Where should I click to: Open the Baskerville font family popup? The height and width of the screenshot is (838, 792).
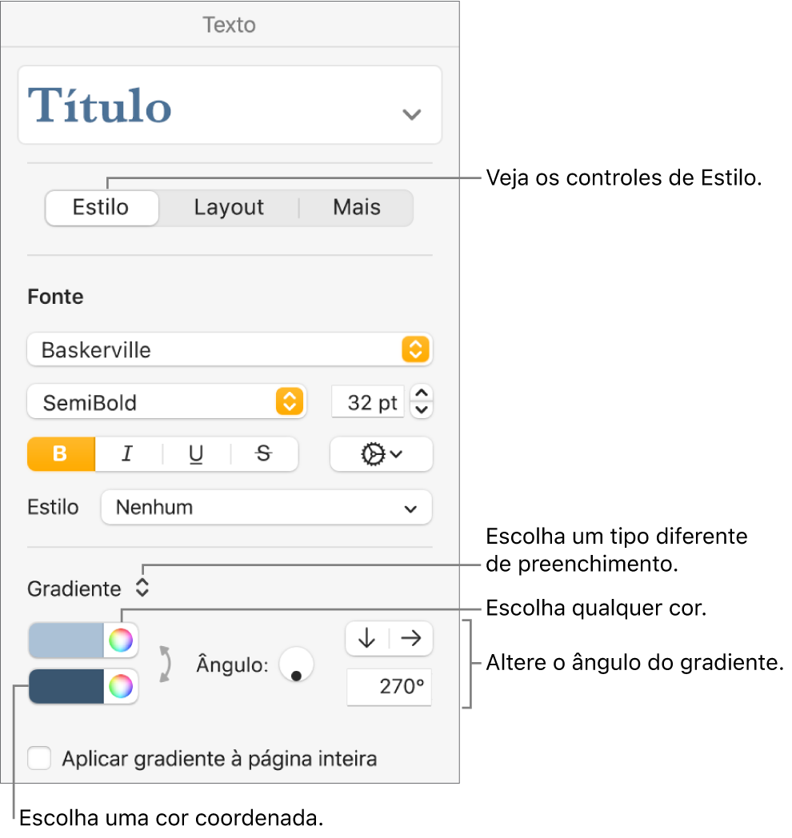point(230,350)
